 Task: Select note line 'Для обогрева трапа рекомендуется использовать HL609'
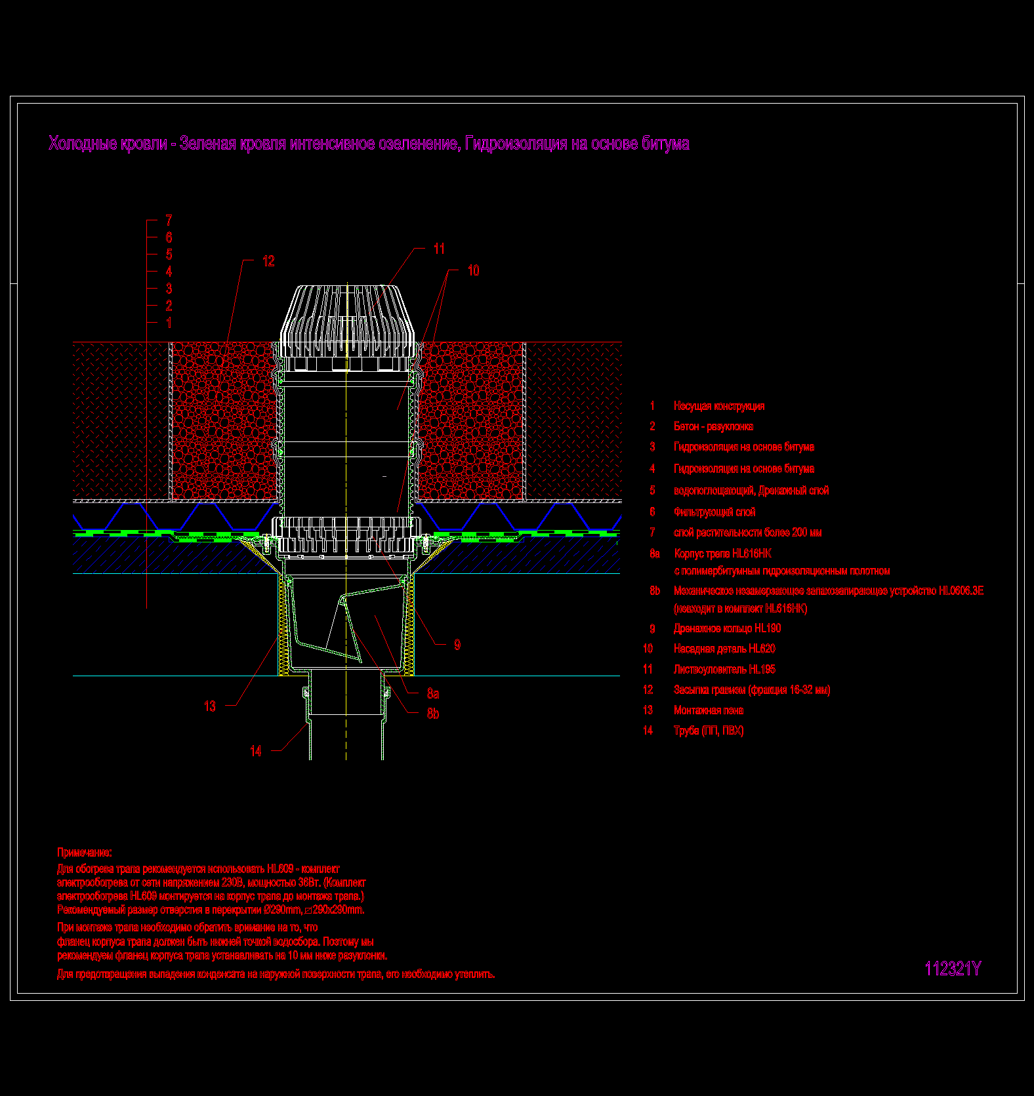coord(198,868)
